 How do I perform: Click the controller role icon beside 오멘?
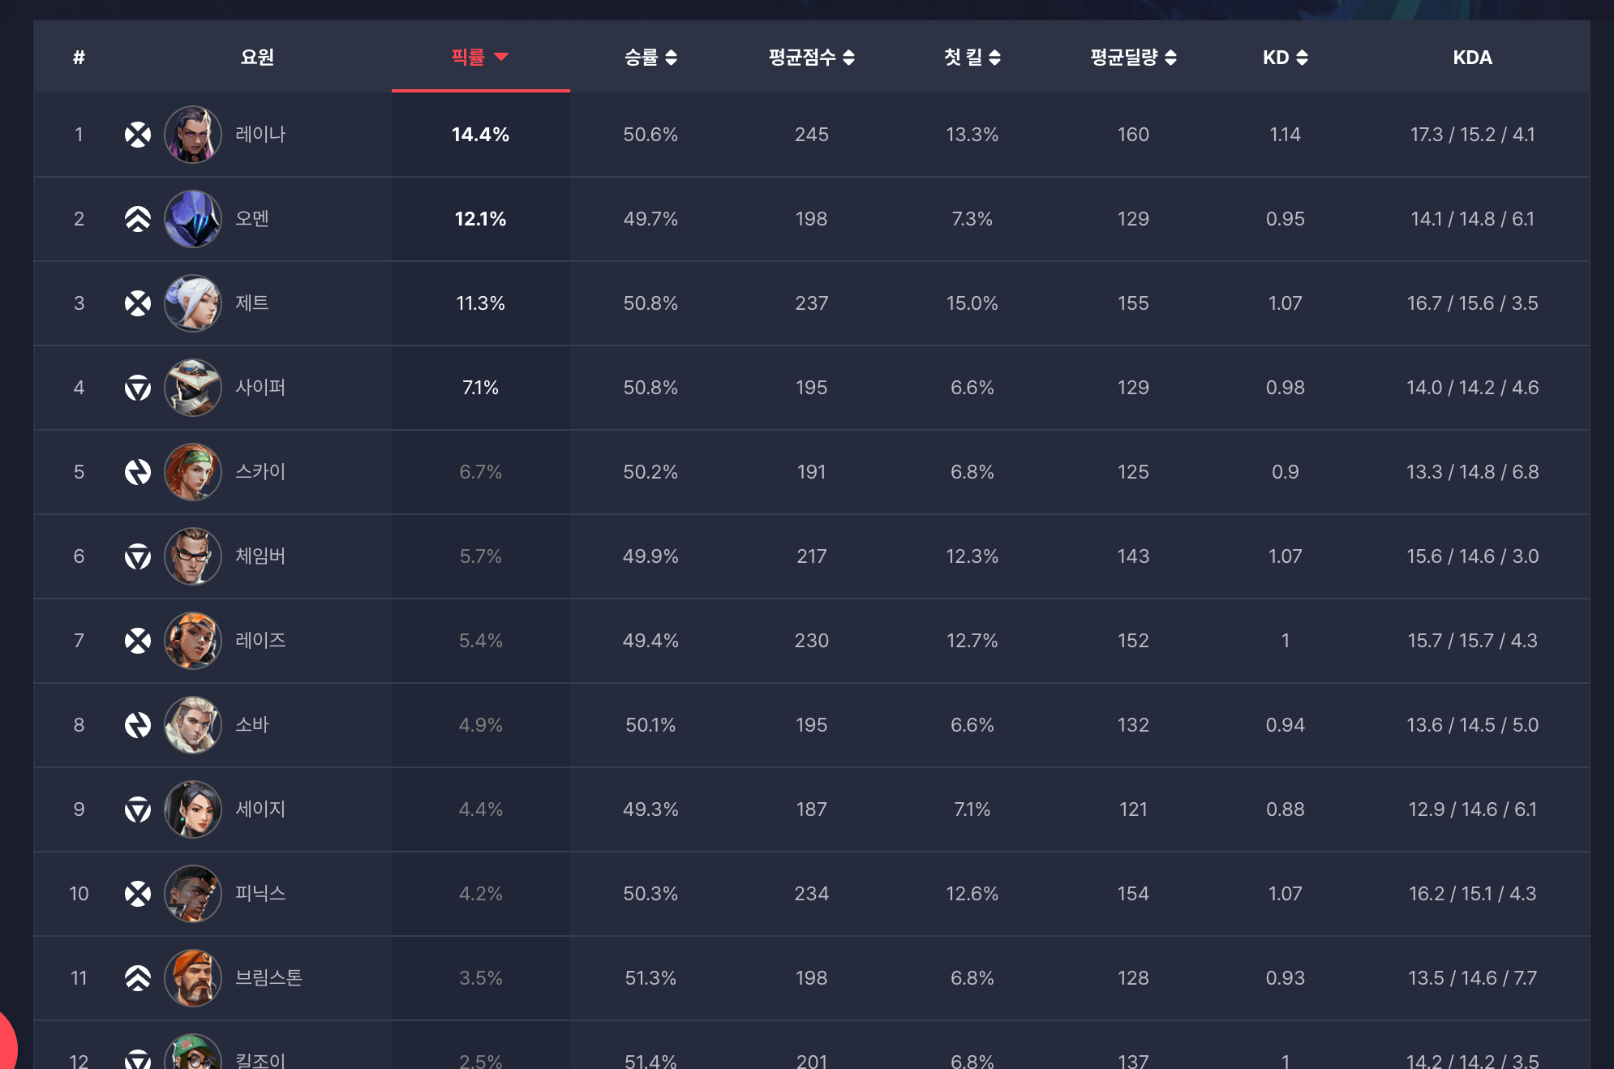(138, 219)
